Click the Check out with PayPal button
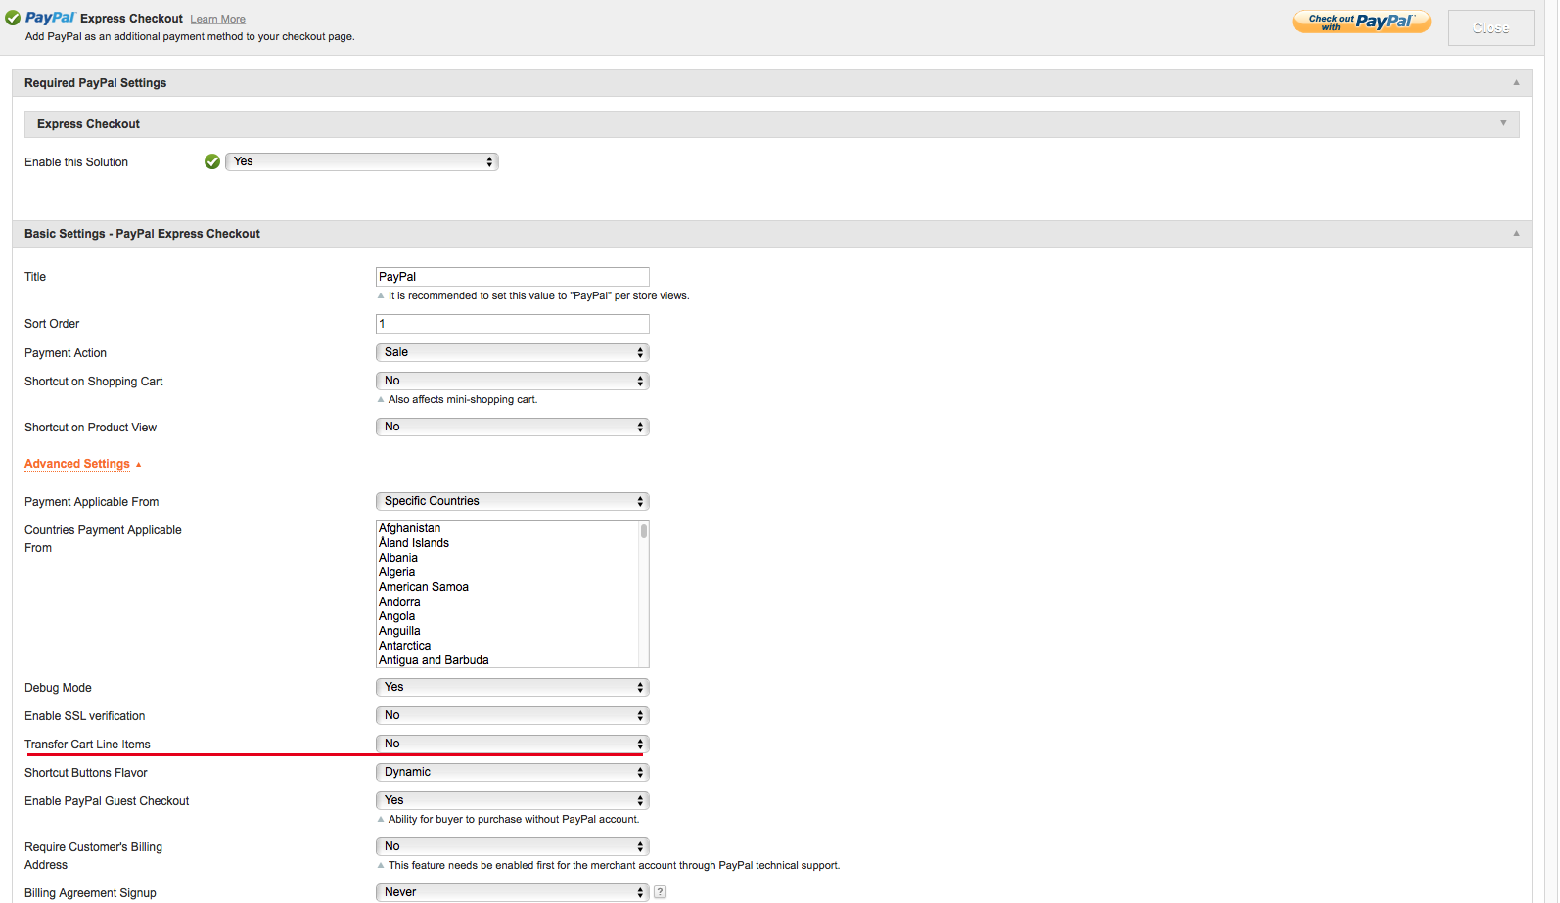 click(x=1361, y=22)
